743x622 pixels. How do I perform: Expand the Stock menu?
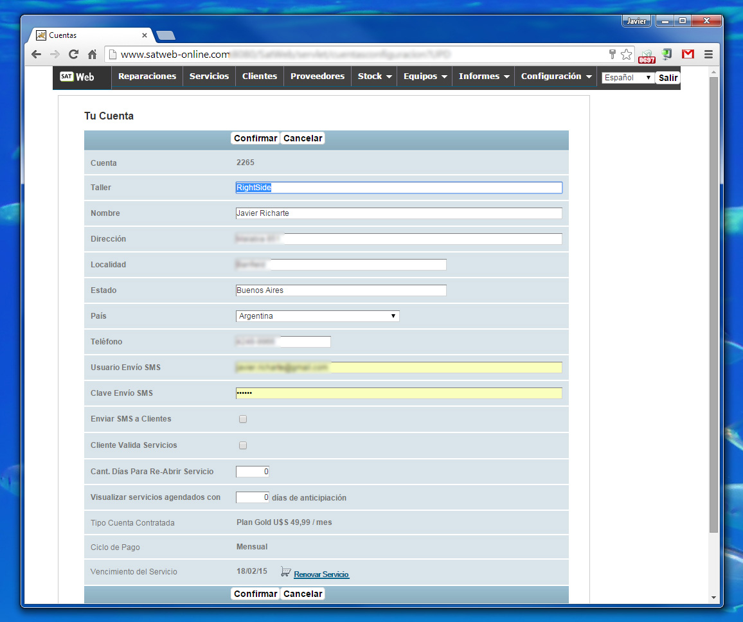point(374,76)
